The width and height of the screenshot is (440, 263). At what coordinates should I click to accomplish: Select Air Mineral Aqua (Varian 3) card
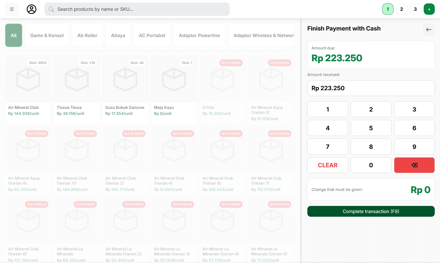click(x=271, y=90)
